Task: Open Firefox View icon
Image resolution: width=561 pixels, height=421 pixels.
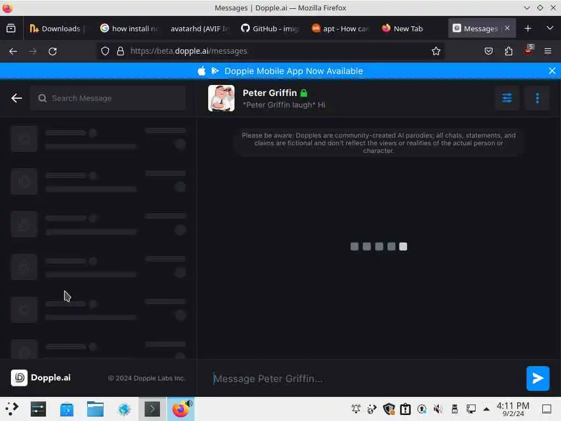Action: tap(11, 29)
